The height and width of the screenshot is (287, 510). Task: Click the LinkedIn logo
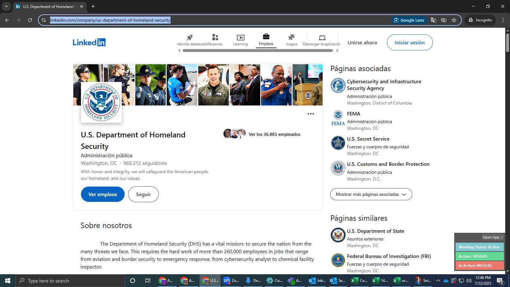coord(89,42)
